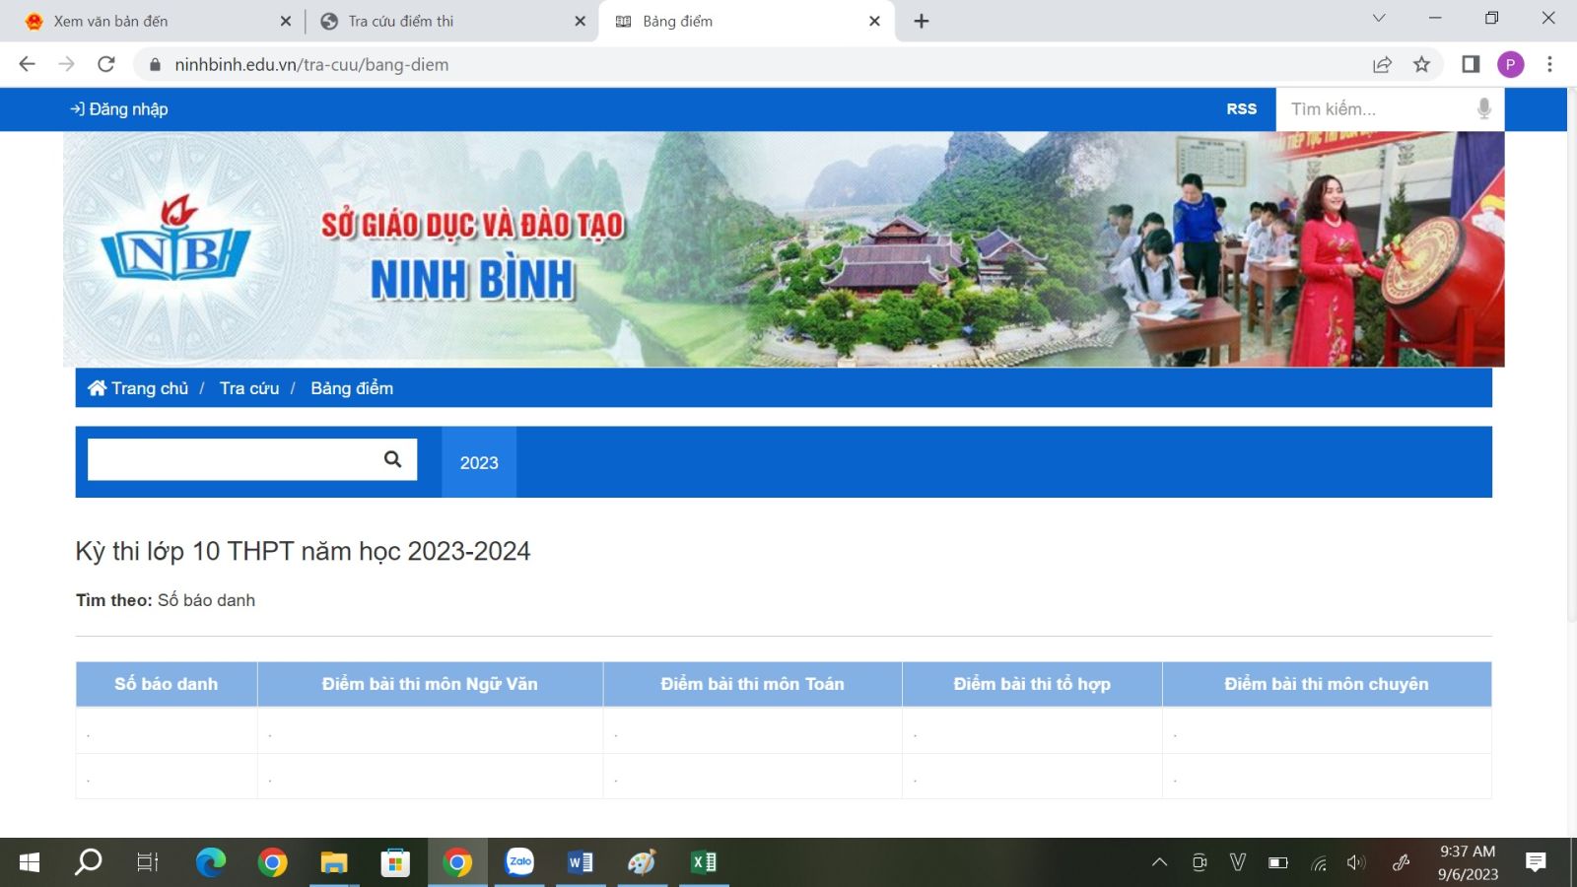Select the 2023 year tab
The width and height of the screenshot is (1577, 887).
(479, 462)
